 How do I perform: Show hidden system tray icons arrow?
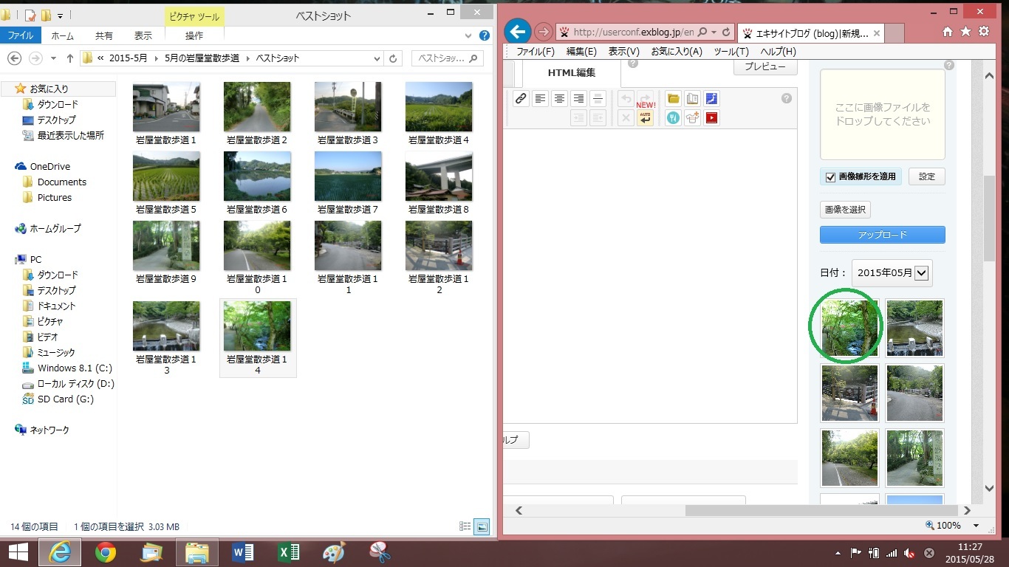[838, 552]
